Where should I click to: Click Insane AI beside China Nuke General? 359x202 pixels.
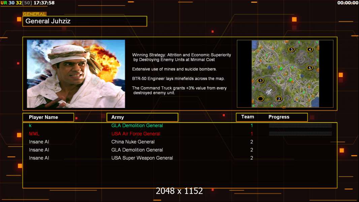click(x=39, y=142)
